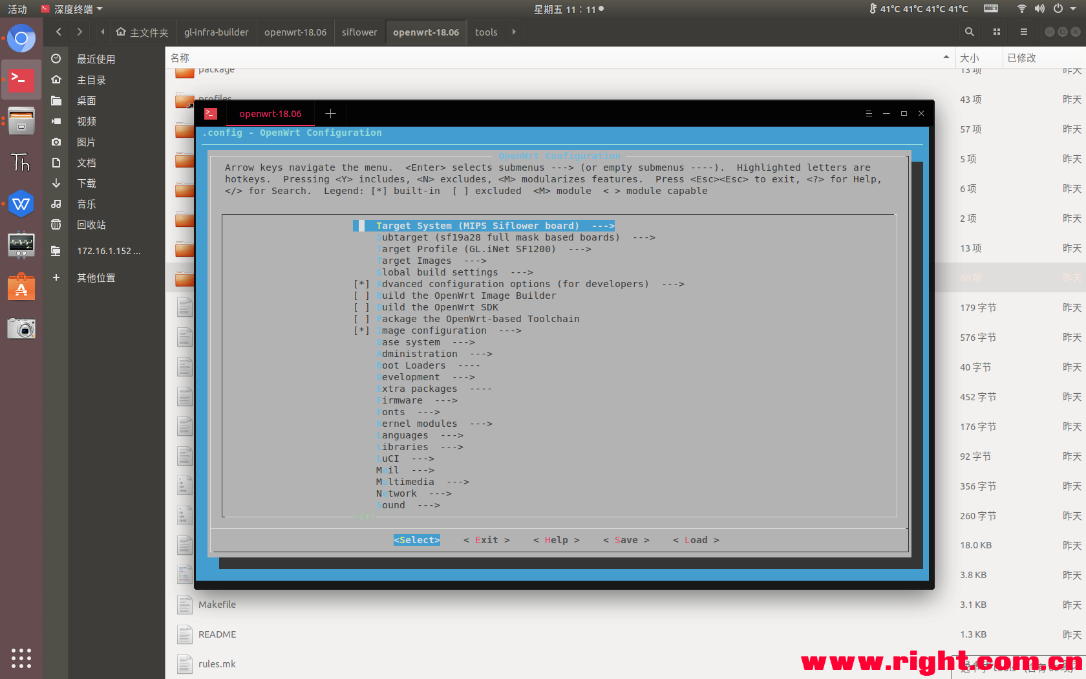Click Help button in menuconfig
This screenshot has width=1086, height=679.
click(557, 540)
